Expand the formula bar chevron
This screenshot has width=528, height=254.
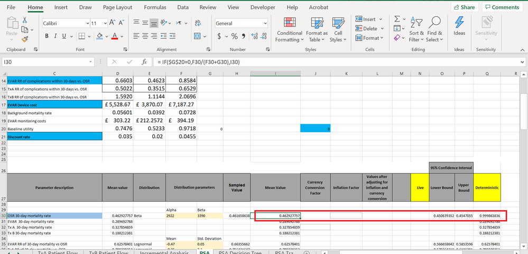pyautogui.click(x=522, y=62)
